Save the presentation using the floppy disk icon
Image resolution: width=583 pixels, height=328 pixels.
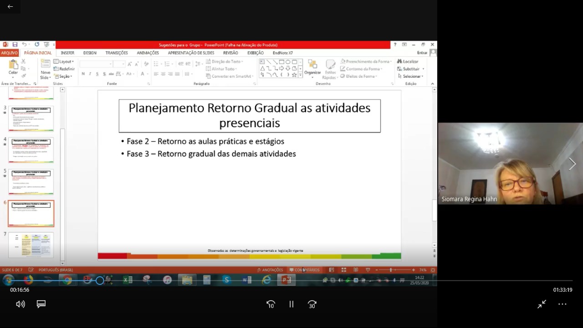pos(15,45)
